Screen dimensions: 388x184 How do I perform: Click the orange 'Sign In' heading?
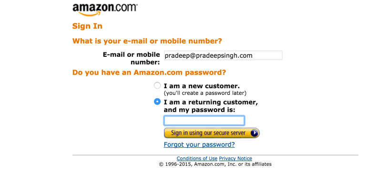[87, 26]
